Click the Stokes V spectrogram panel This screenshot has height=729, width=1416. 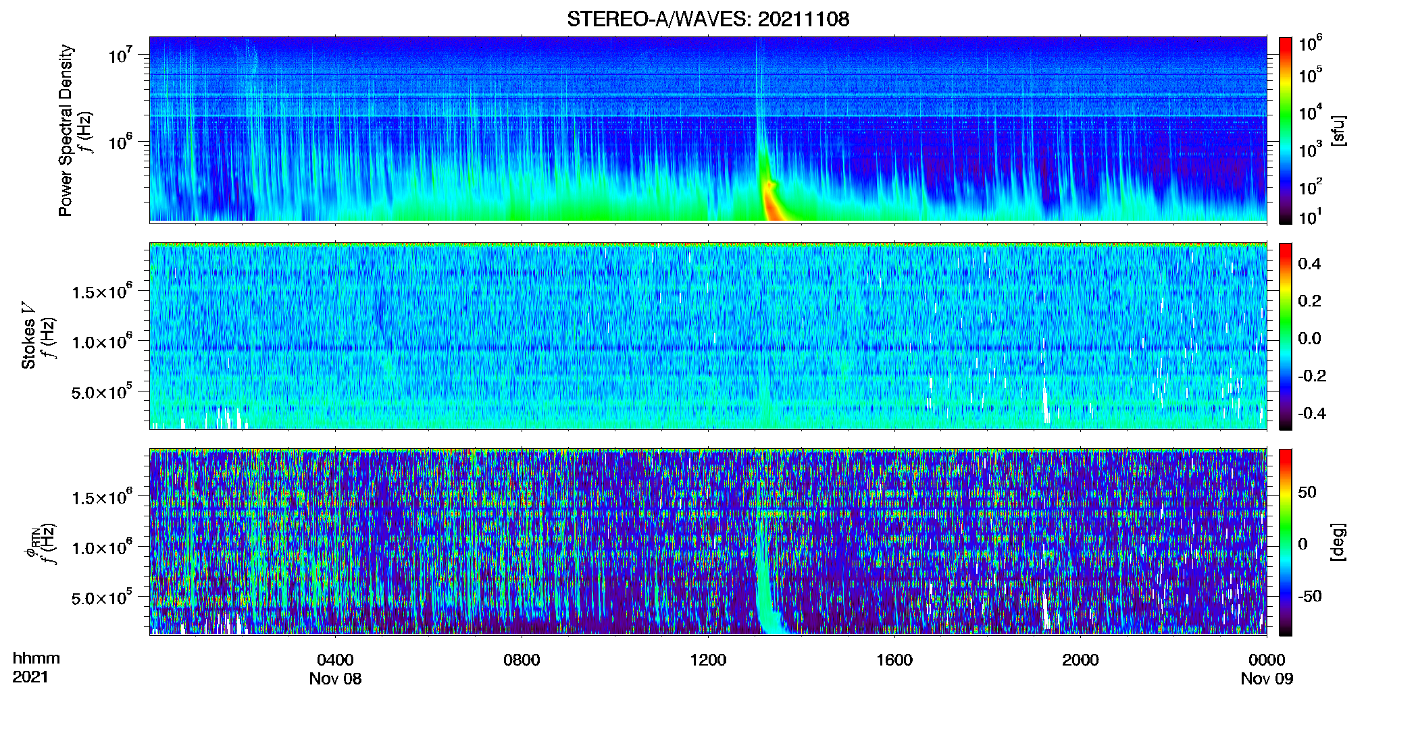tap(708, 336)
